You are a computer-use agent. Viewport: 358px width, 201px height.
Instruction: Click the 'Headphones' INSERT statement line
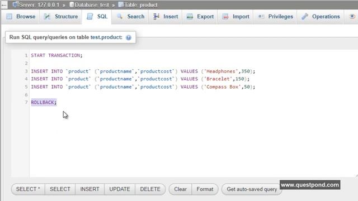coord(143,71)
